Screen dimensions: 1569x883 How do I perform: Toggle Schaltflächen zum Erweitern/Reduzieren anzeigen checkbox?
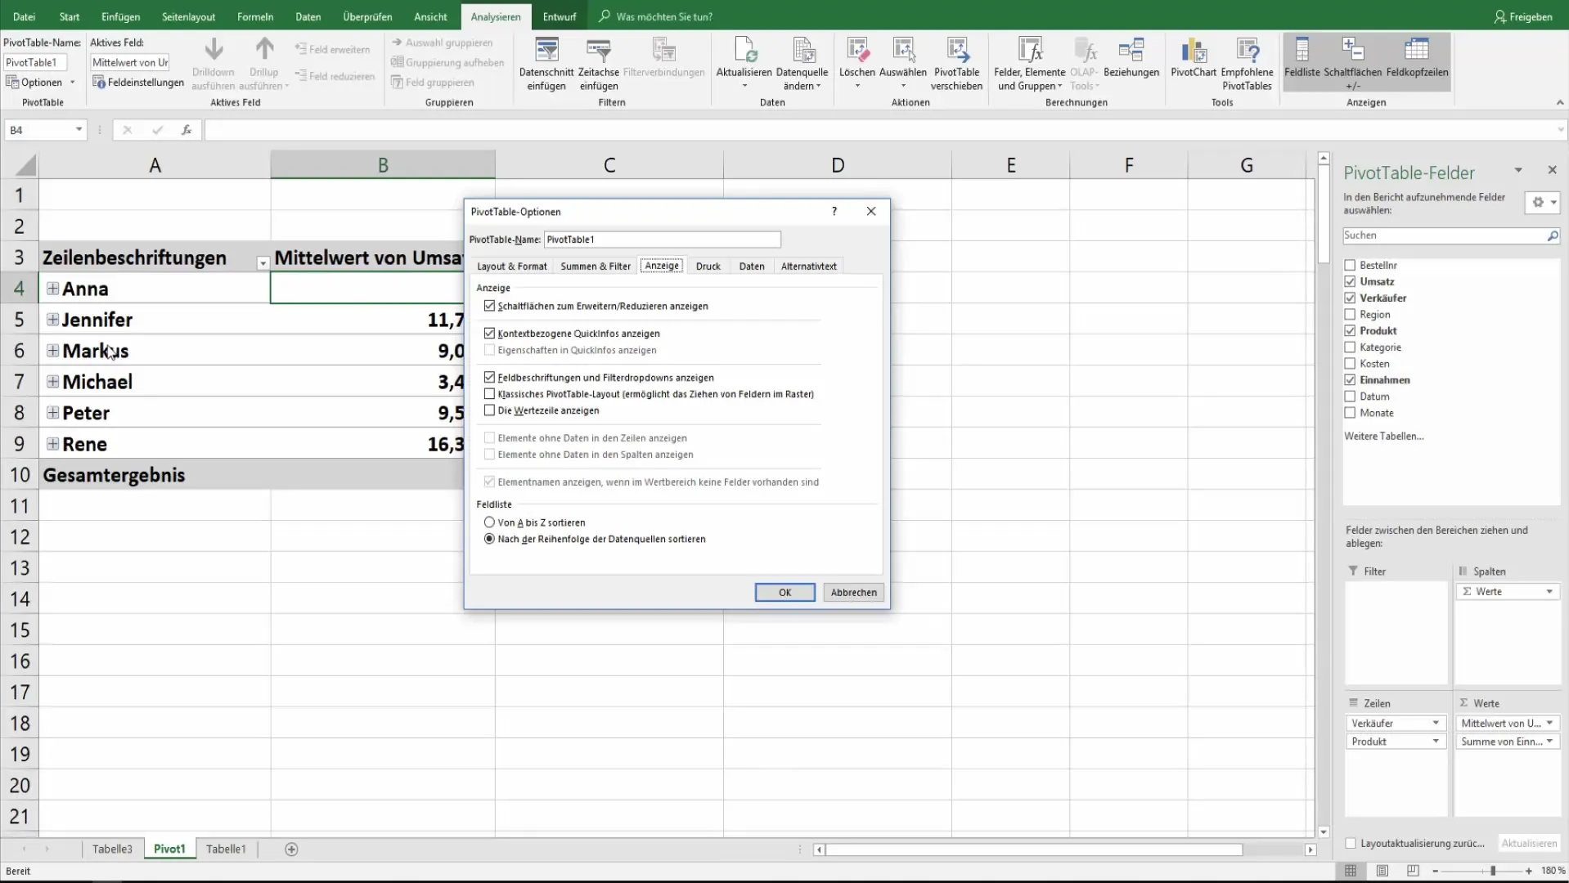point(489,306)
